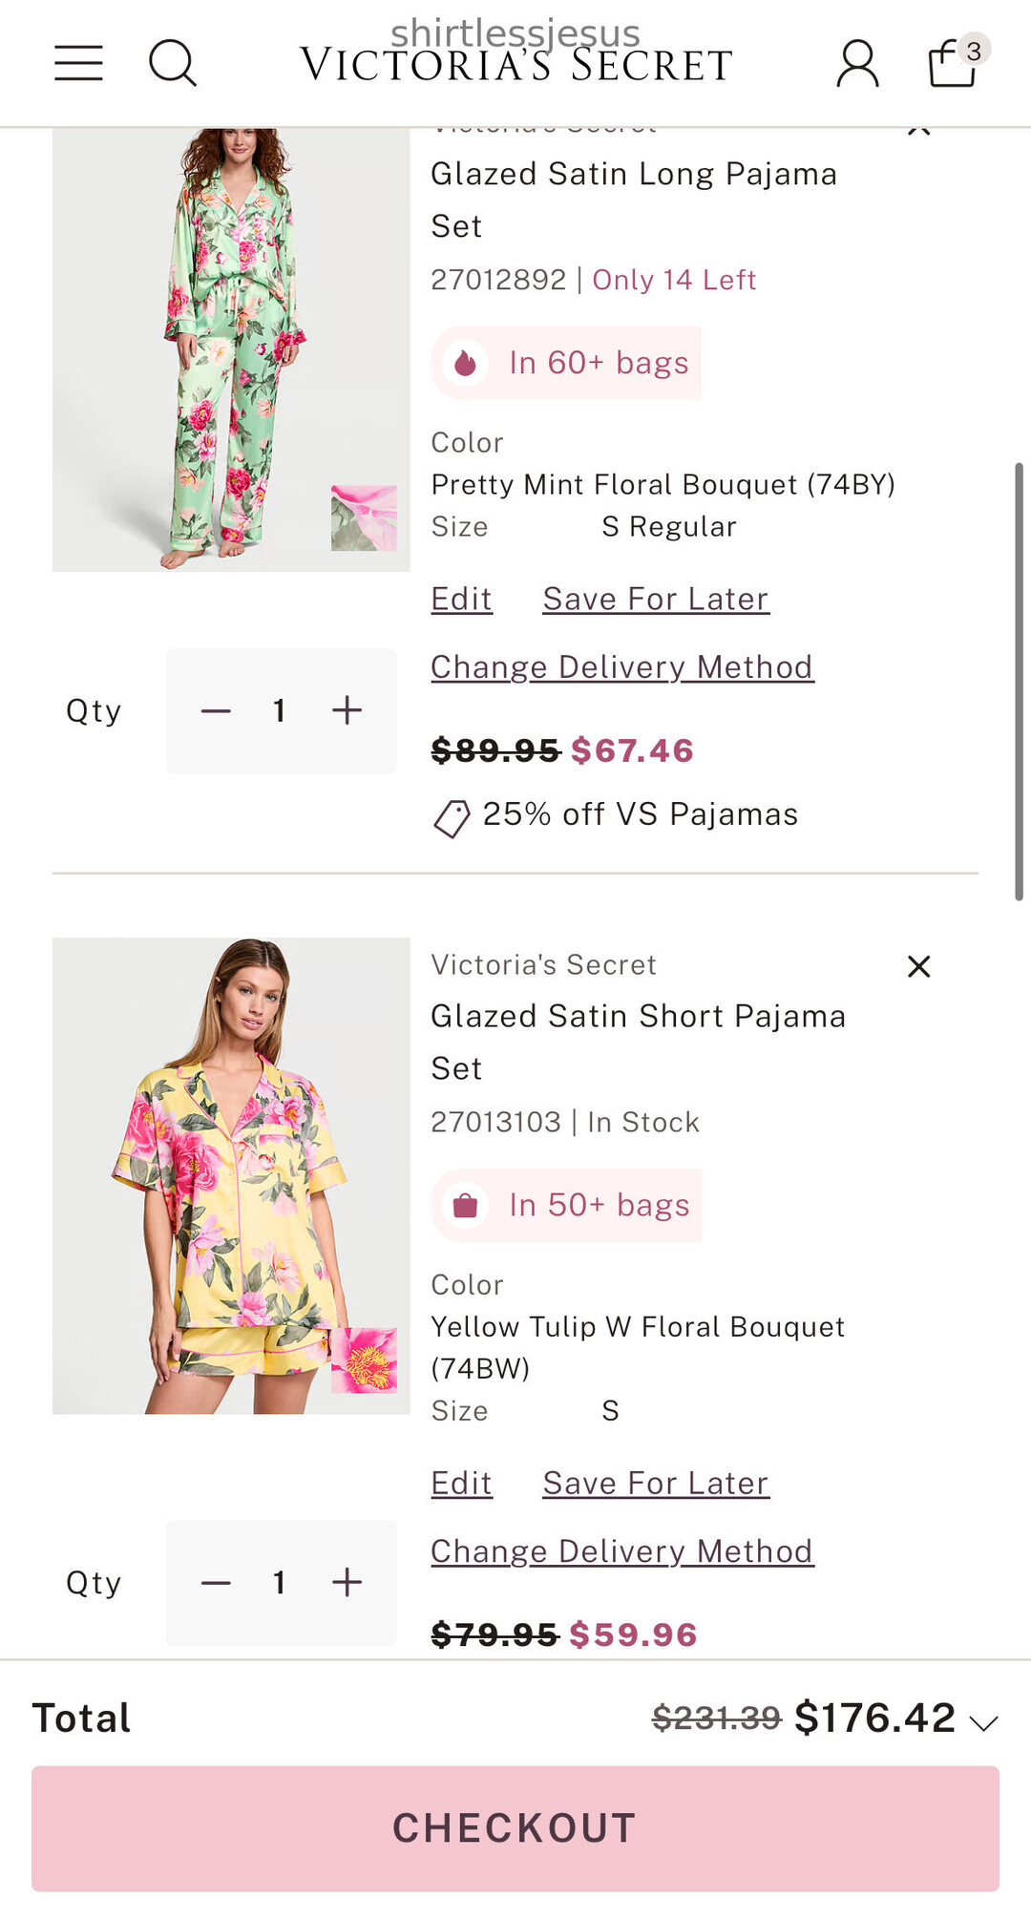Save the Short Pajama Set for later
The image size is (1031, 1919).
point(656,1484)
